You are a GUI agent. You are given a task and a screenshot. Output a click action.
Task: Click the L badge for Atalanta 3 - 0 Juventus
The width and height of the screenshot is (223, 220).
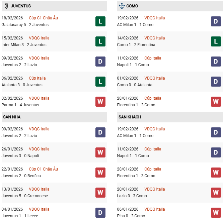click(100, 82)
